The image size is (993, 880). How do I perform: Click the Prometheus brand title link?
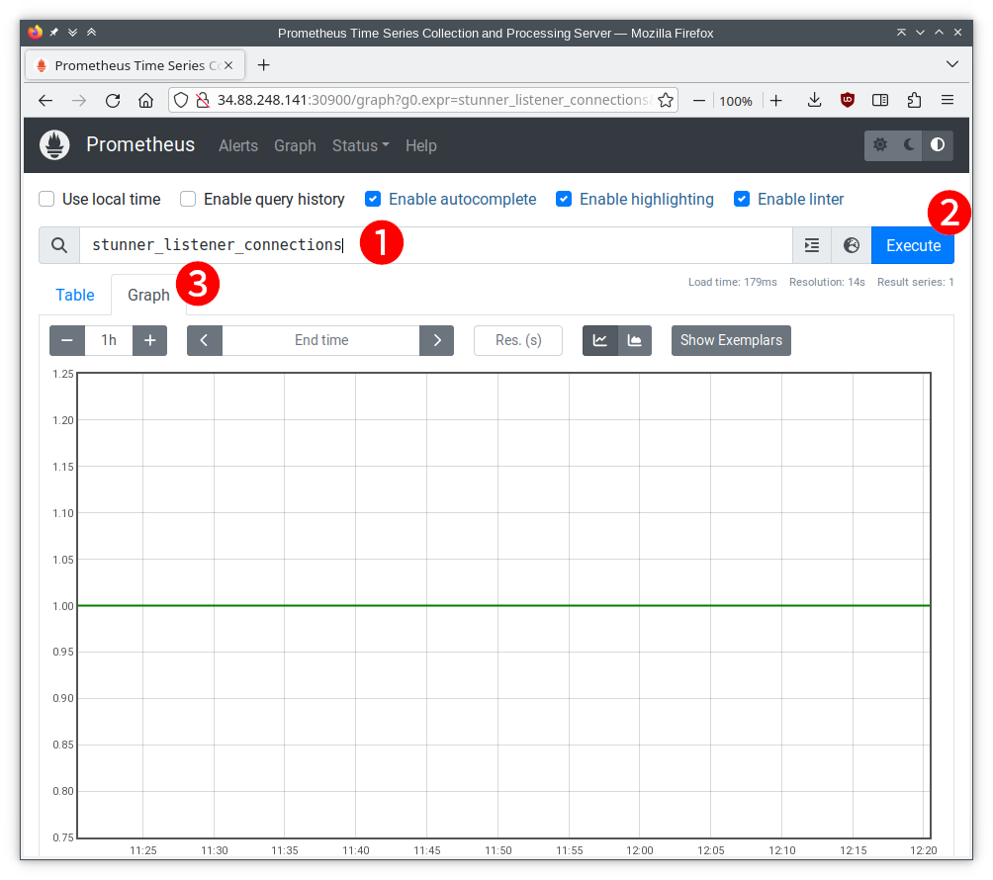point(140,145)
